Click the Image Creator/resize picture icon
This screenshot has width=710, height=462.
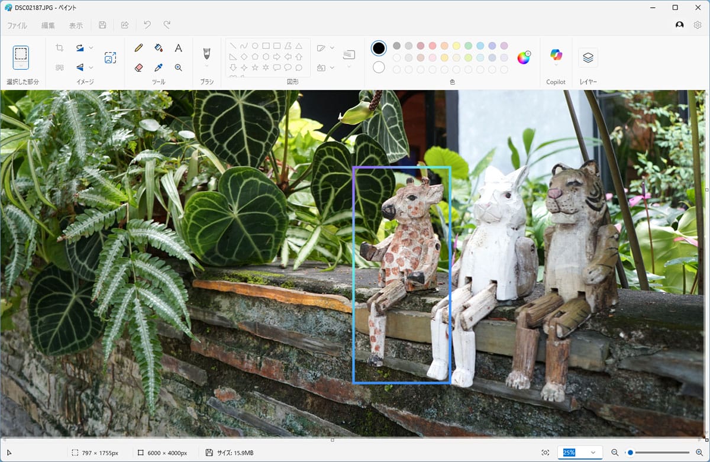click(110, 57)
